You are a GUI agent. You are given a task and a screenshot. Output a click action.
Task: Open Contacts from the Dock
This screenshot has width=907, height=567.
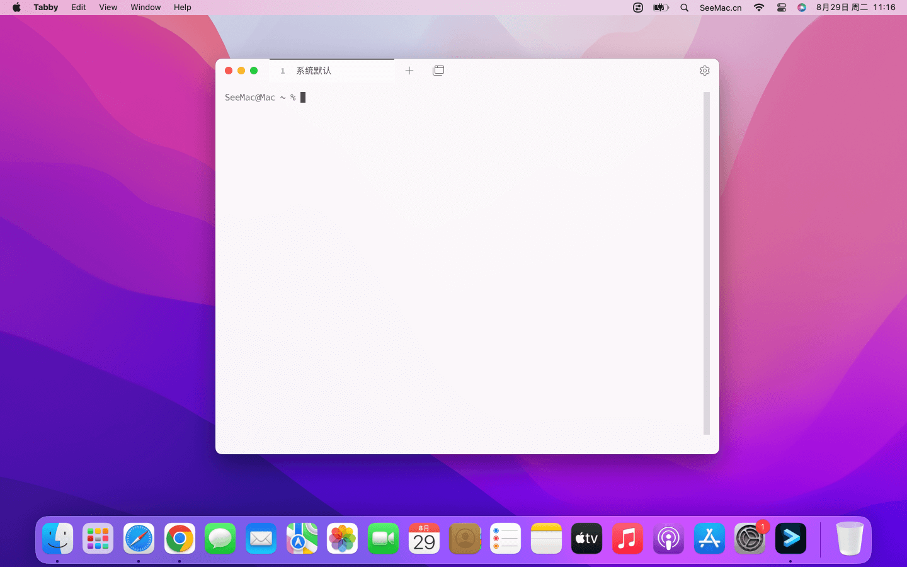click(x=465, y=539)
